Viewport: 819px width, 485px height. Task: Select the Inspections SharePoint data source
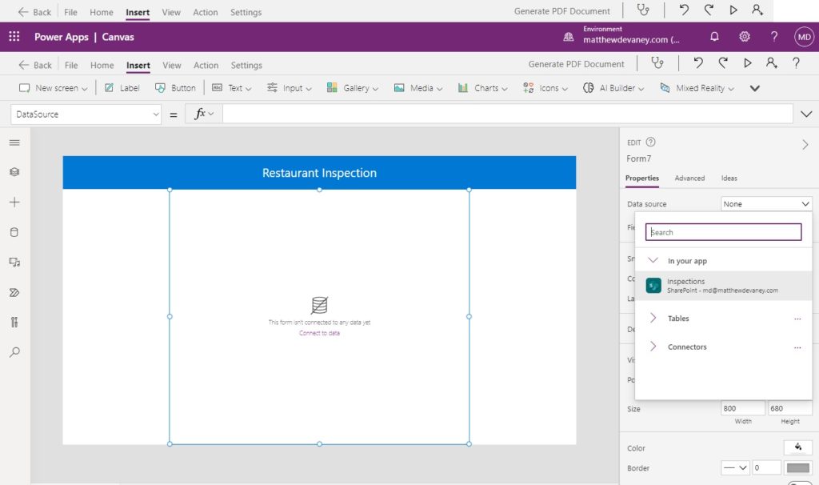(723, 286)
